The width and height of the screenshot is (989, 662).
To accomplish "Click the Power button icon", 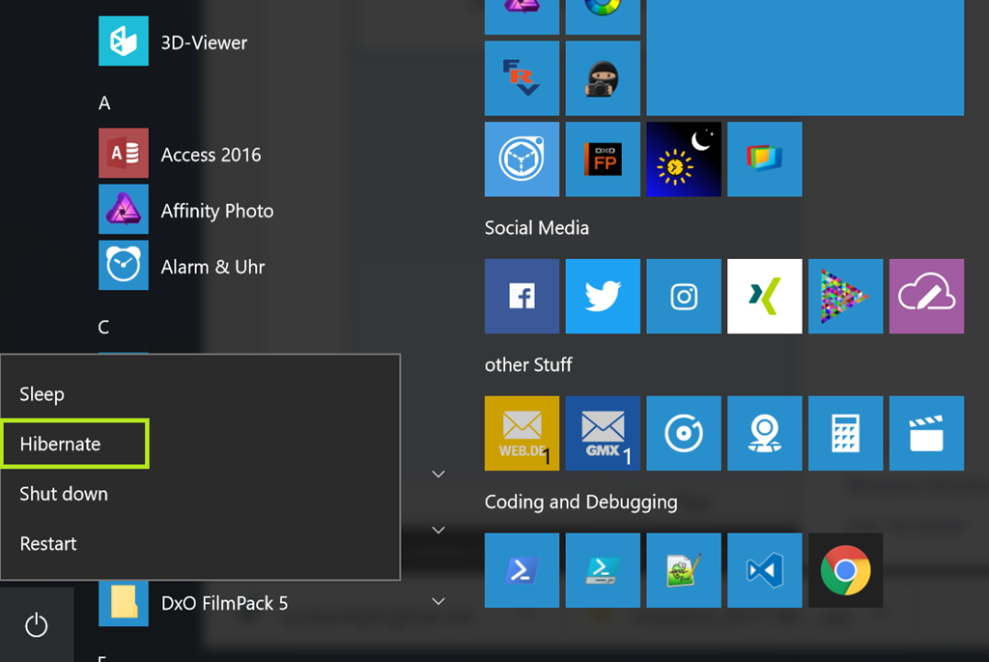I will (37, 625).
